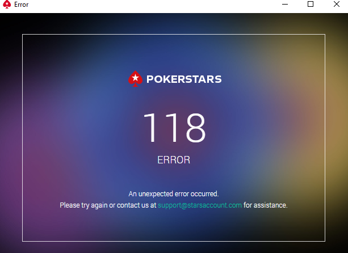Click the red spade logo beside POKERSTARS
This screenshot has width=348, height=253.
coord(135,79)
